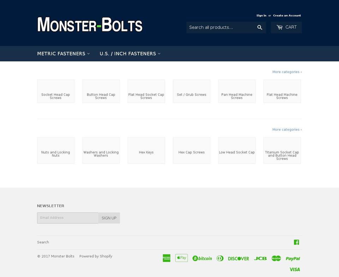The height and width of the screenshot is (277, 339).
Task: Open Low Head Socket Cap category
Action: coord(237,150)
